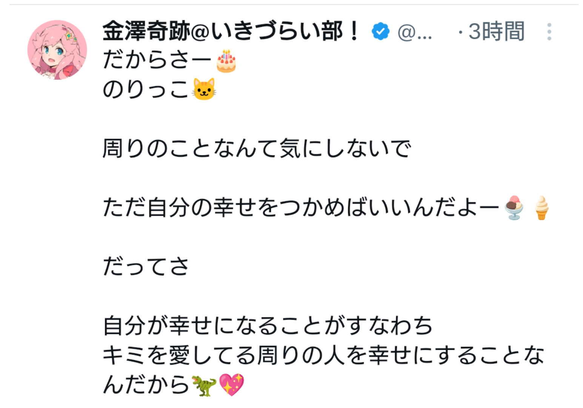Click the display name 金澤奇跡@いきづらい部！
The width and height of the screenshot is (583, 408).
click(x=230, y=31)
